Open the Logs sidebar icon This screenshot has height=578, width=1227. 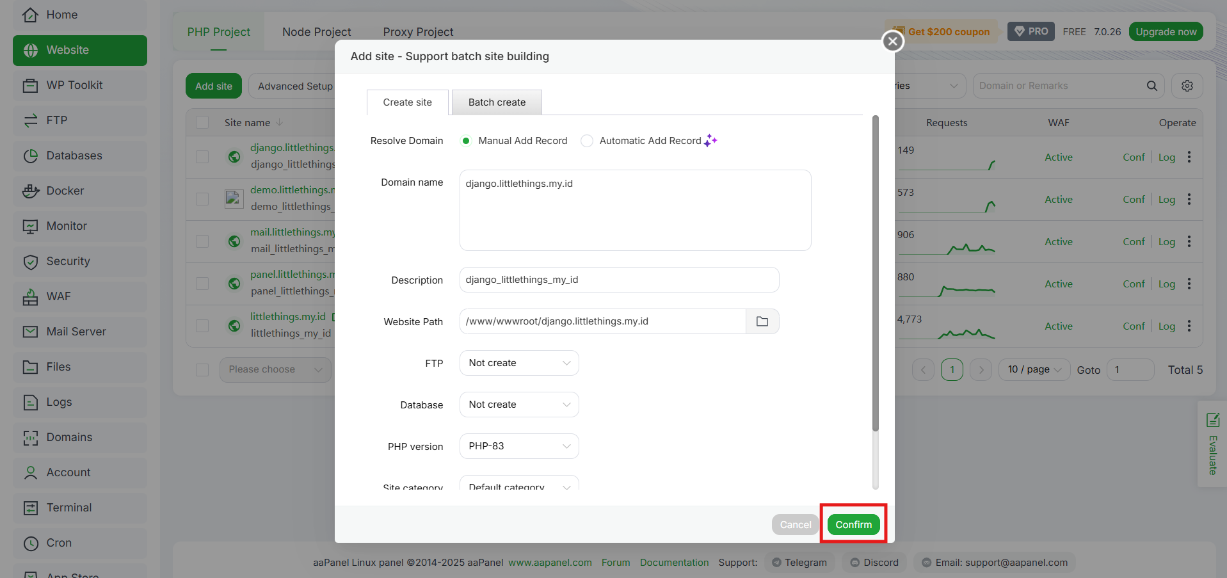coord(31,403)
